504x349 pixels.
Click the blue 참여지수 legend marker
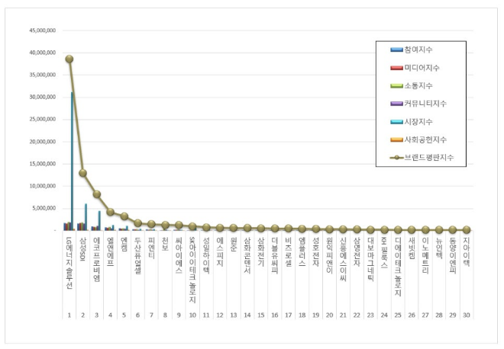(397, 50)
